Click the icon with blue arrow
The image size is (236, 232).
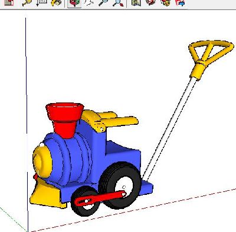[180, 3]
